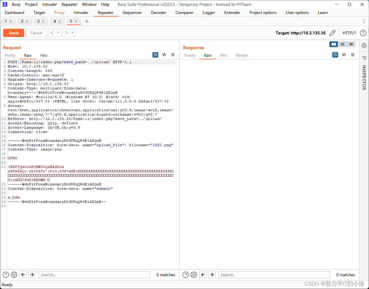The image size is (369, 289).
Task: Open the Burp menu
Action: tap(16, 4)
